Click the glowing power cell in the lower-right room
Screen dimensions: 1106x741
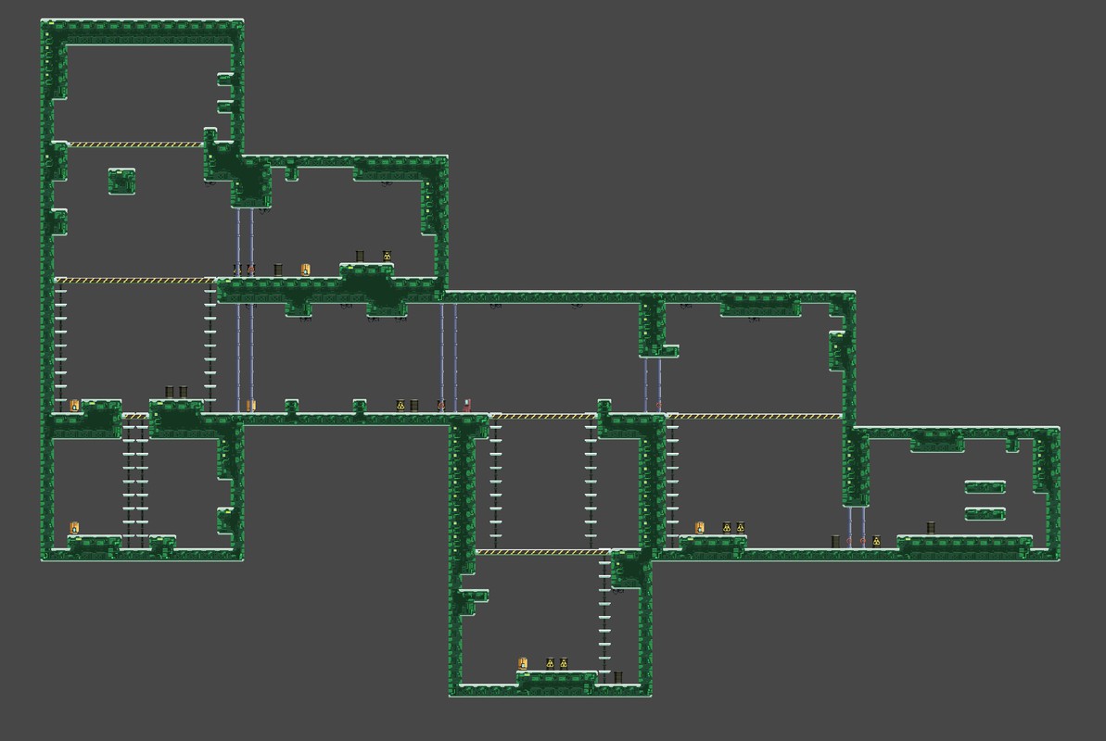tap(699, 528)
